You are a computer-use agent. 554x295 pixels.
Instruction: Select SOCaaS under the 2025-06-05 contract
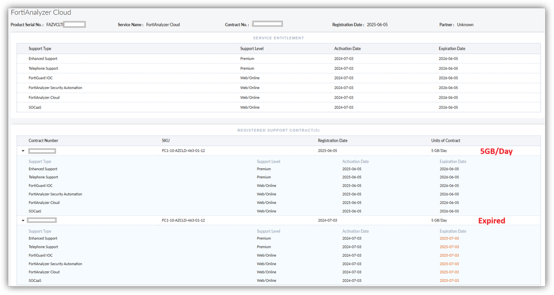(x=34, y=211)
